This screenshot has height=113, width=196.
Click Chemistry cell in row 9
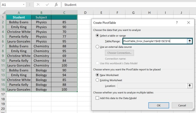[41, 56]
